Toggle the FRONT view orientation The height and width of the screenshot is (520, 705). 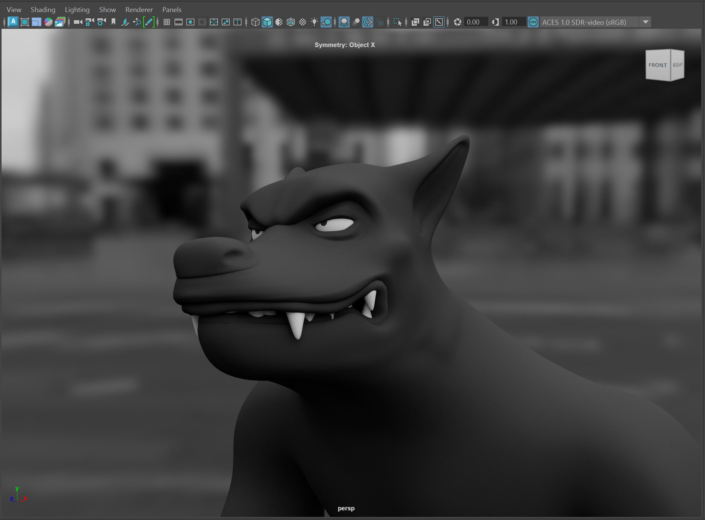tap(657, 64)
